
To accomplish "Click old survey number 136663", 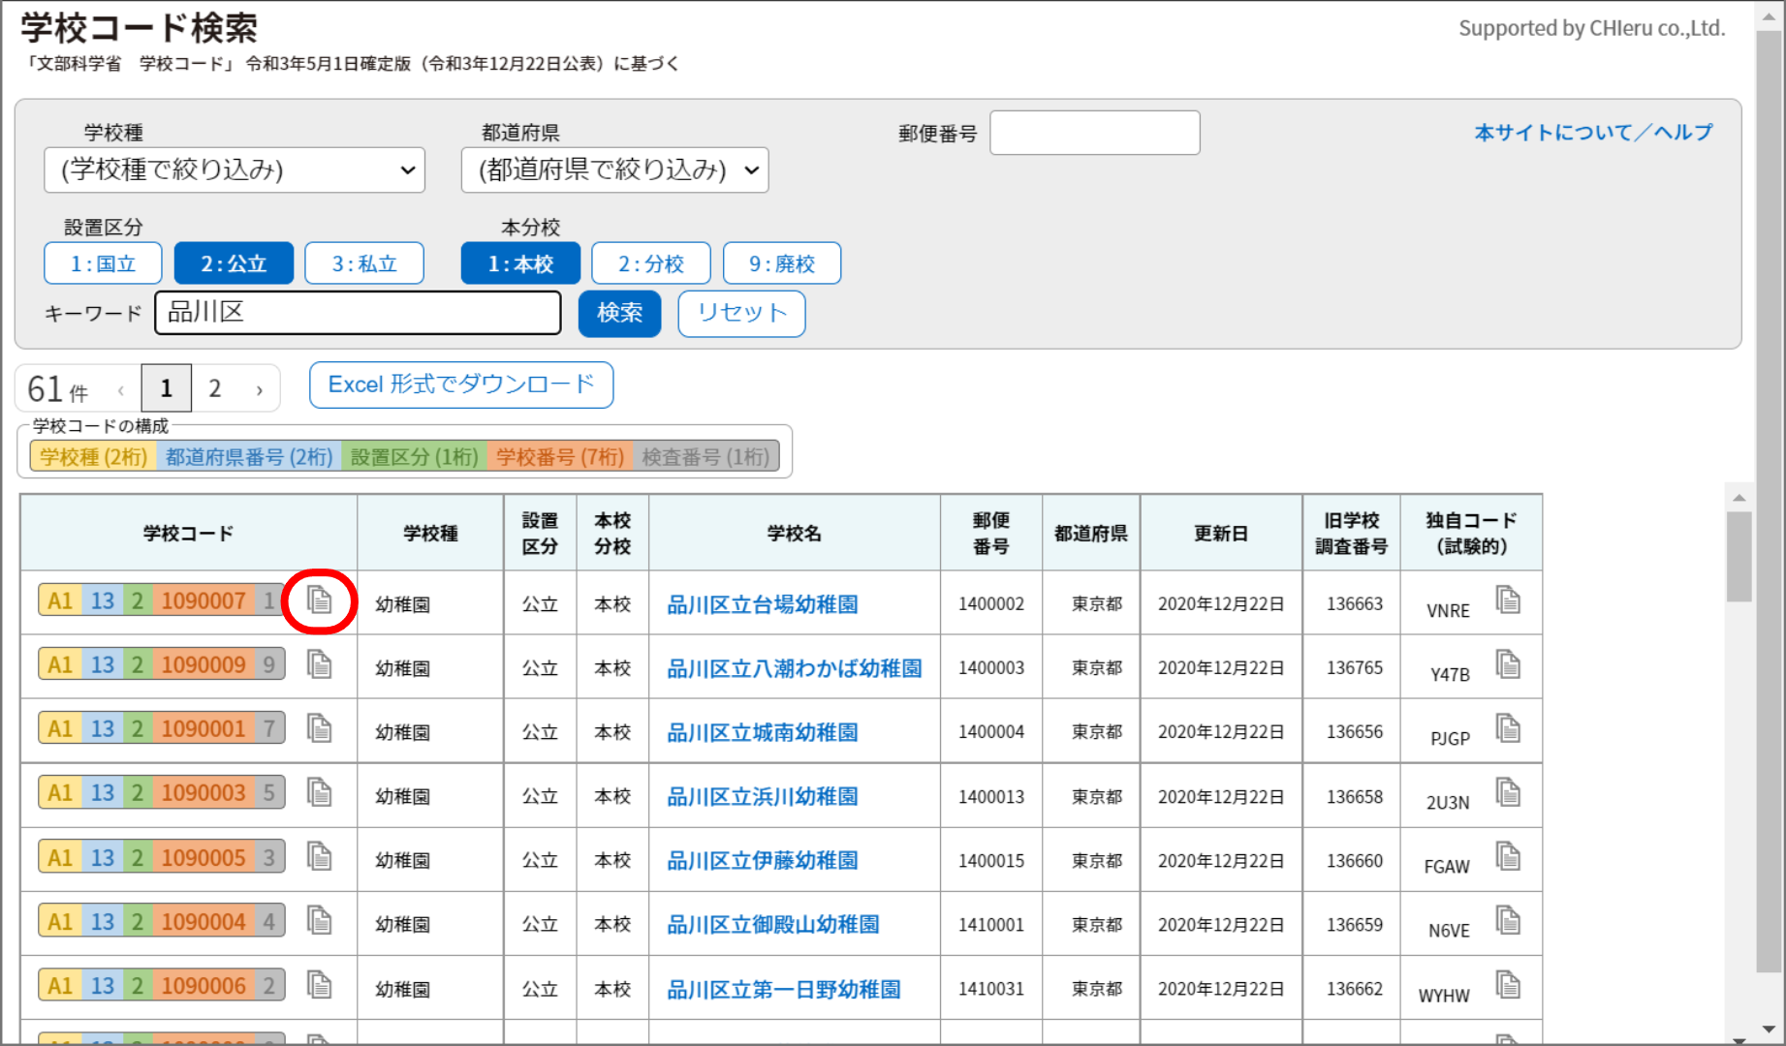I will (x=1355, y=603).
